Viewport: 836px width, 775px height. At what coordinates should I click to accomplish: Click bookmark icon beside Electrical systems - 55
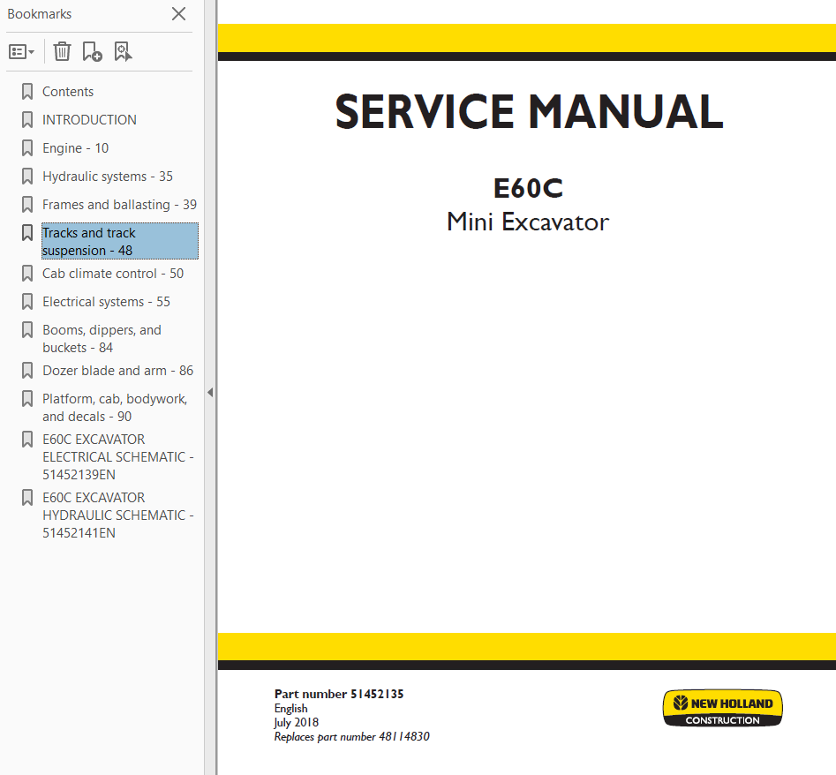(x=27, y=302)
